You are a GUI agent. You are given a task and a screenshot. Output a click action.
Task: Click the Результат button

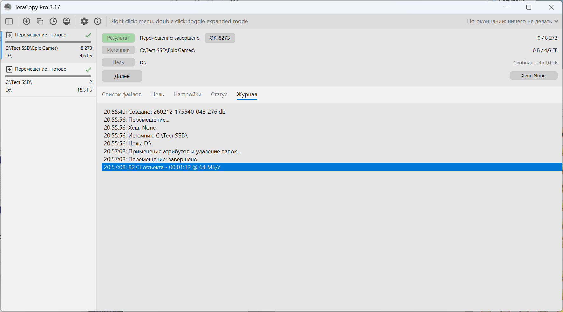tap(118, 38)
